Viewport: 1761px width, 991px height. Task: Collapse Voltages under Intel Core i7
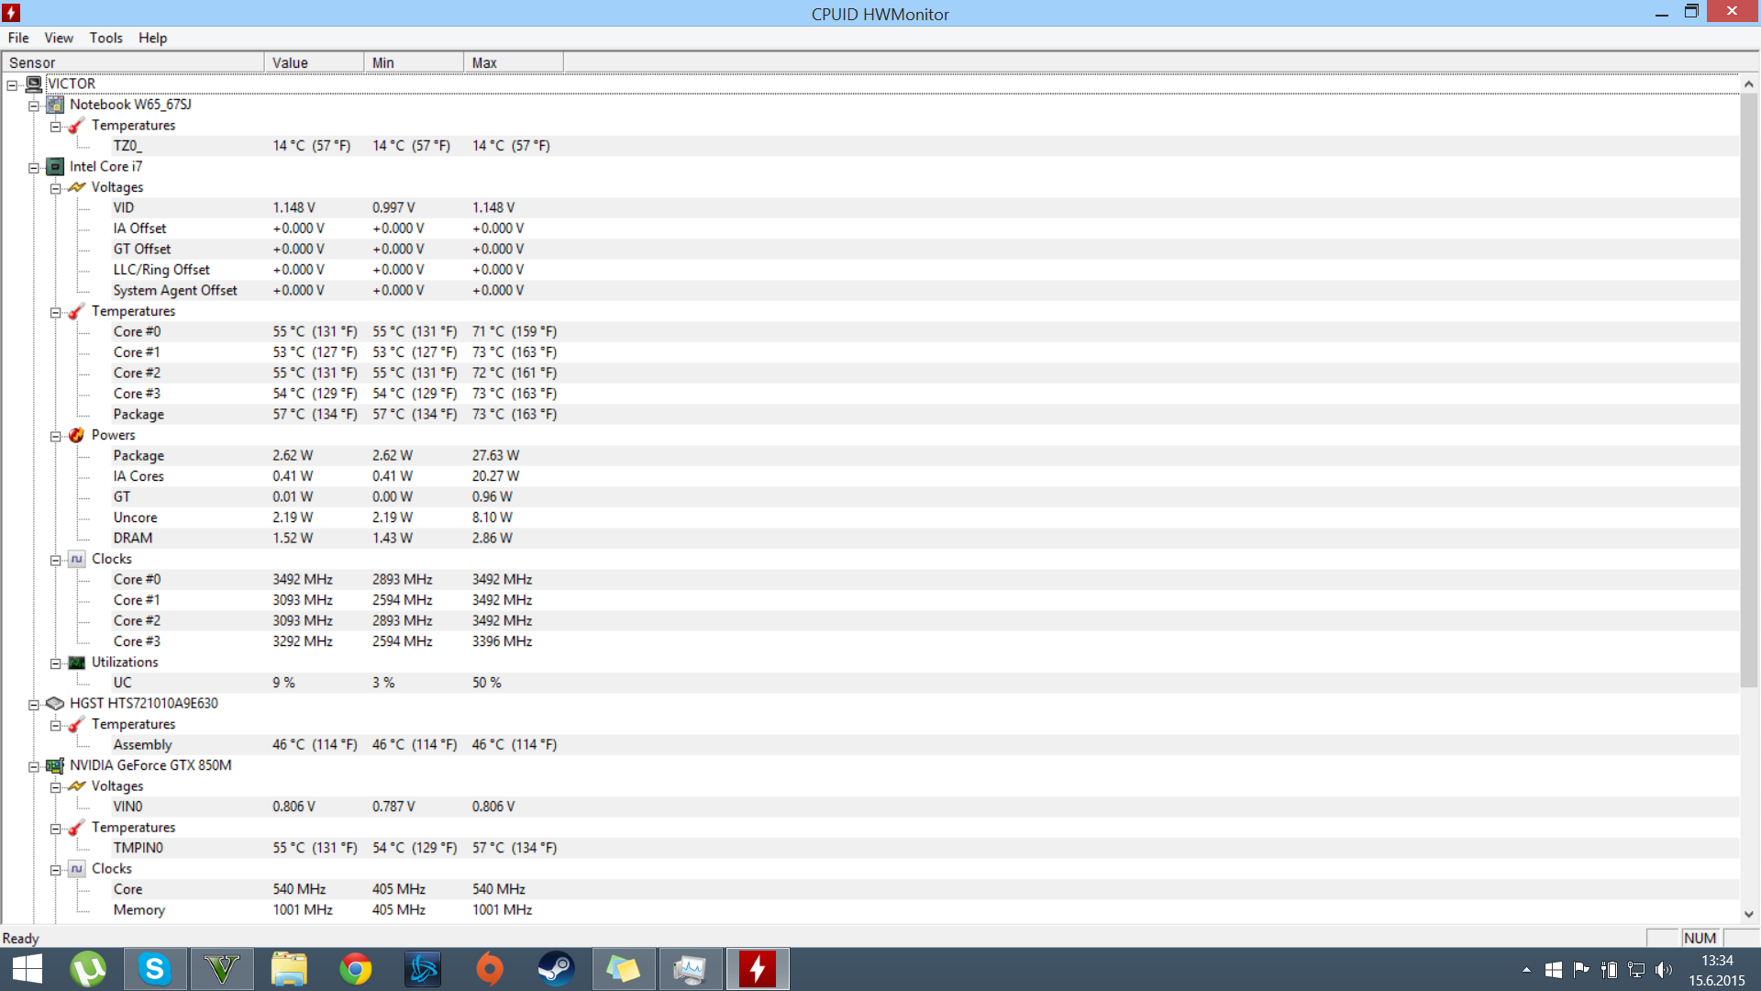click(56, 189)
